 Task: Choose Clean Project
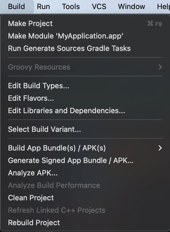click(x=85, y=197)
